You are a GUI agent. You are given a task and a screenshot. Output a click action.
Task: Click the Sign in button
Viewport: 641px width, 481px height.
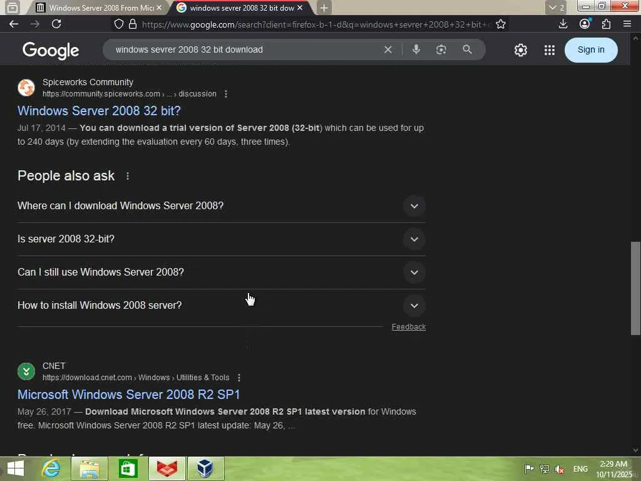(x=591, y=50)
